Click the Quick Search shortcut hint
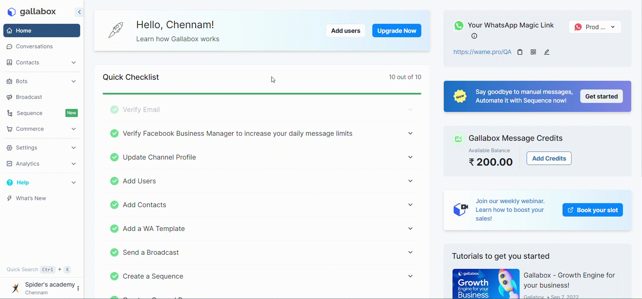Screen dimensions: 642x299 (39, 269)
